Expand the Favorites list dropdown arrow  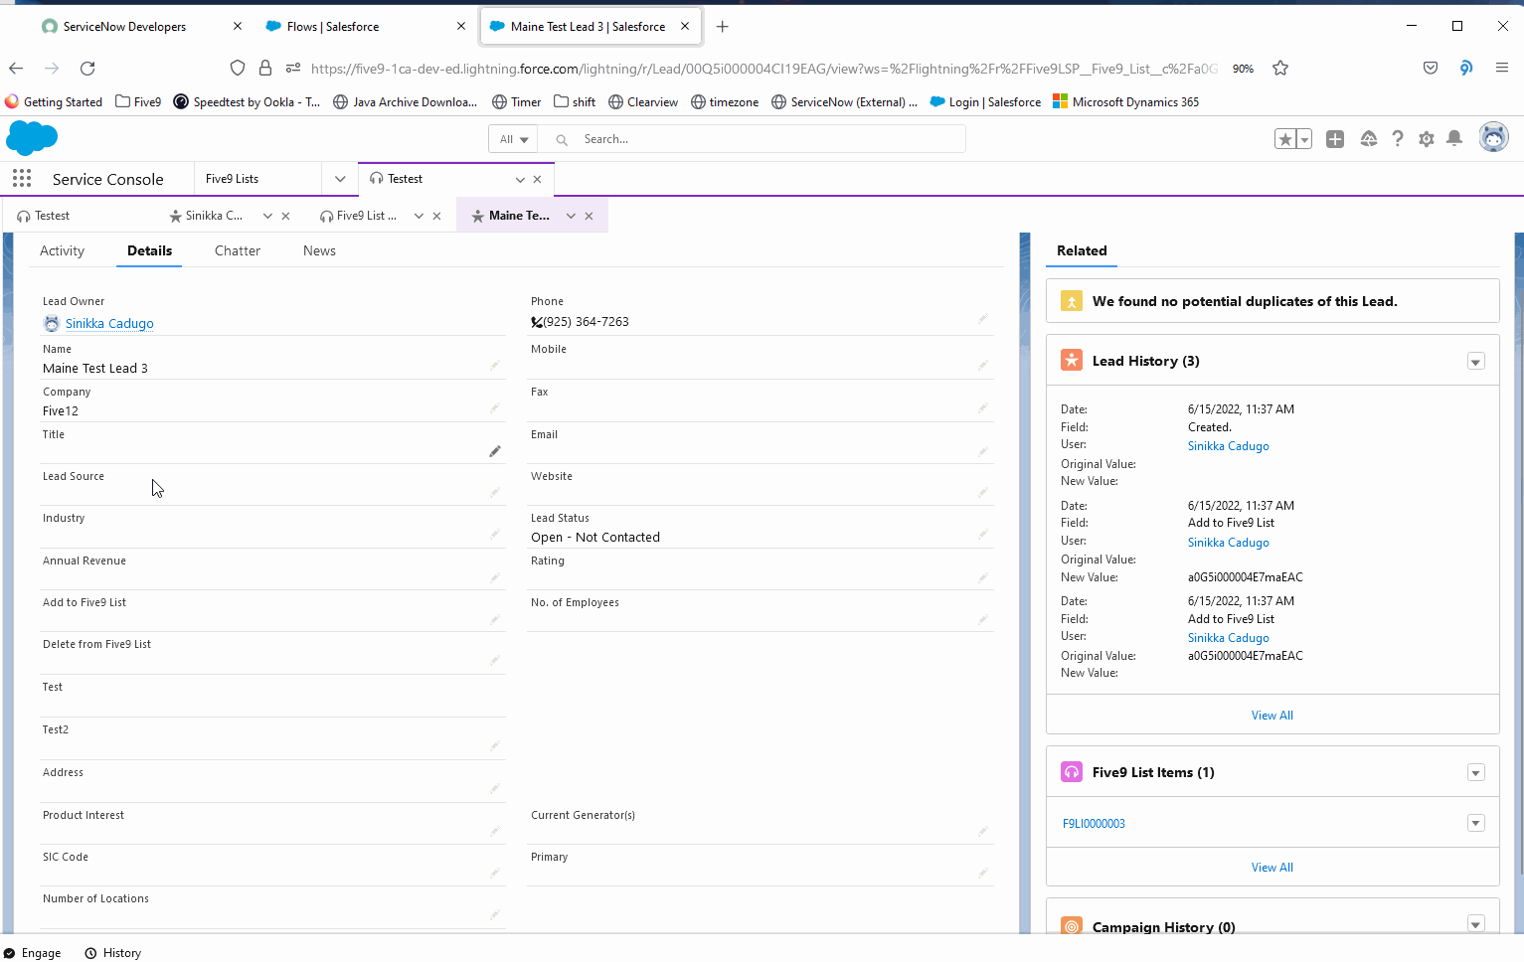click(x=1304, y=139)
